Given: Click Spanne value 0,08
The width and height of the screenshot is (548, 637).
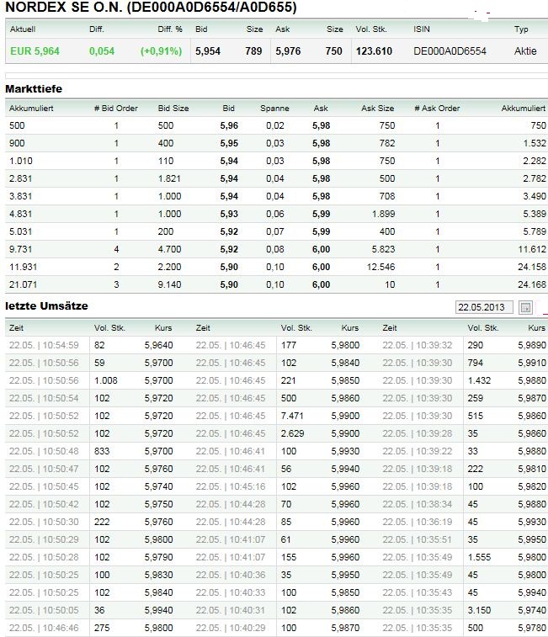Looking at the screenshot, I should pos(275,249).
